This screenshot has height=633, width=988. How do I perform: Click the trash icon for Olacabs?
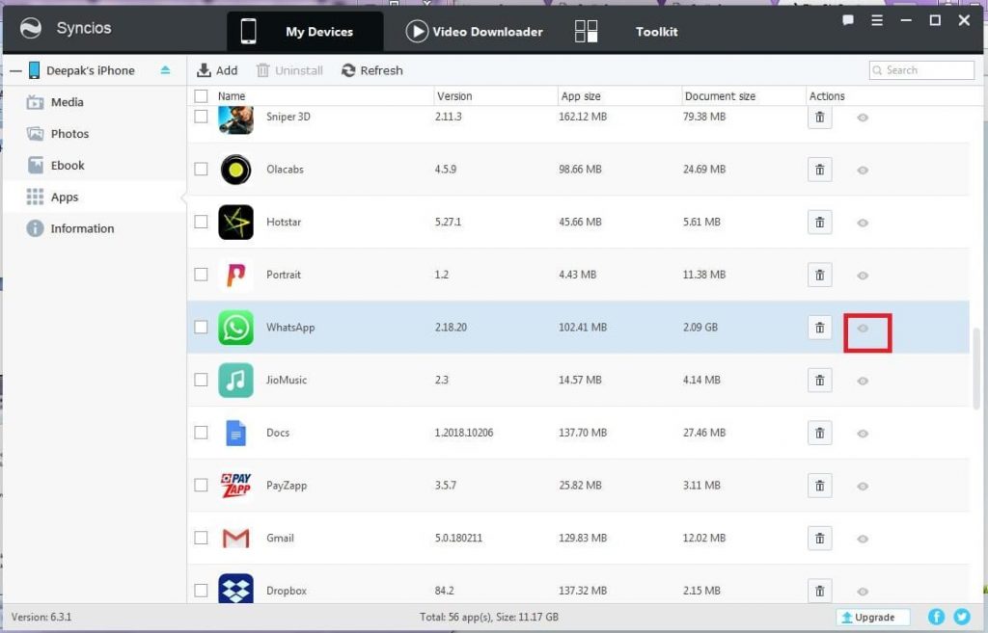point(819,170)
